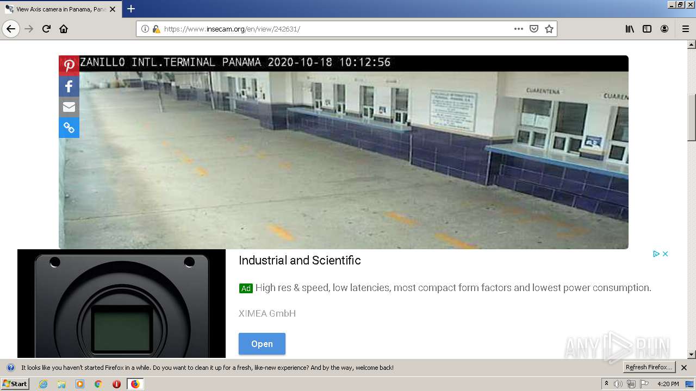Image resolution: width=696 pixels, height=391 pixels.
Task: Reload the current page
Action: tap(46, 29)
